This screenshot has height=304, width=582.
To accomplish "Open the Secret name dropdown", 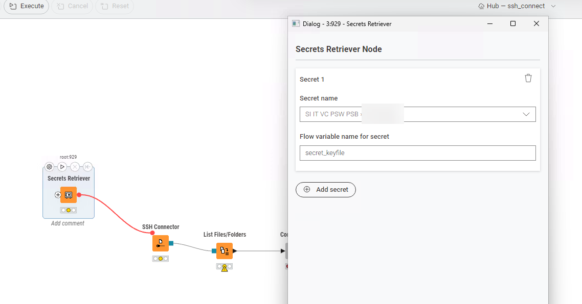I will (x=526, y=114).
